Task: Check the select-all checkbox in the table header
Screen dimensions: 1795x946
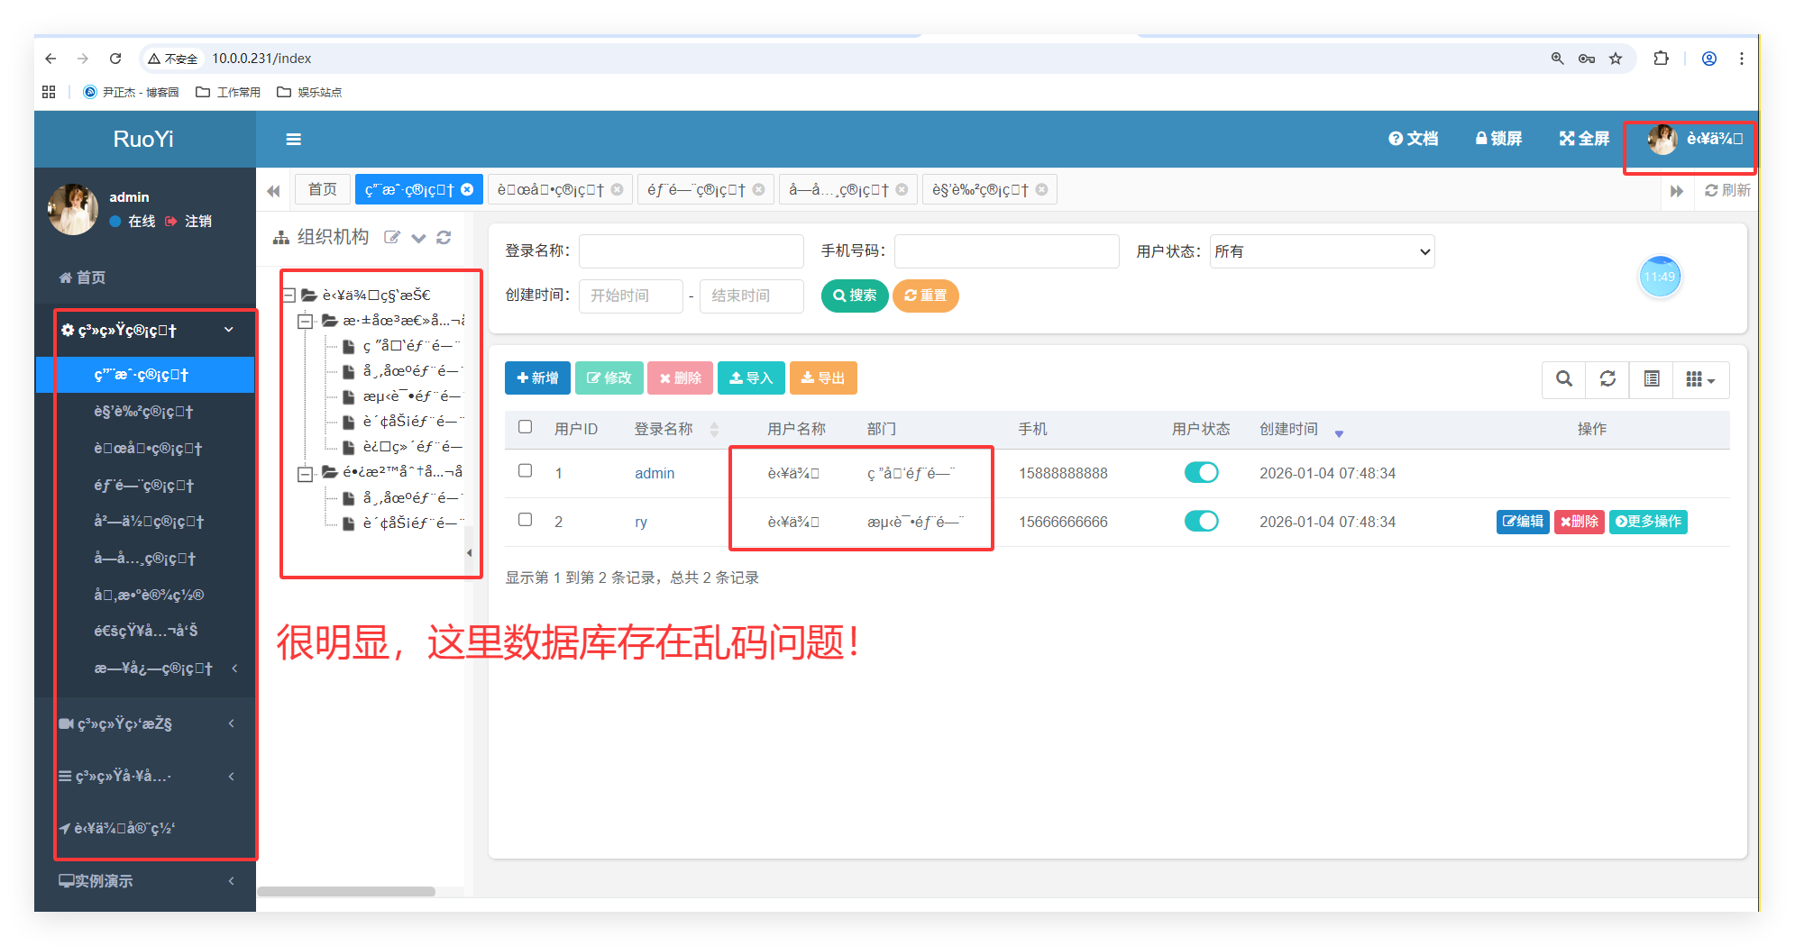Action: coord(526,428)
